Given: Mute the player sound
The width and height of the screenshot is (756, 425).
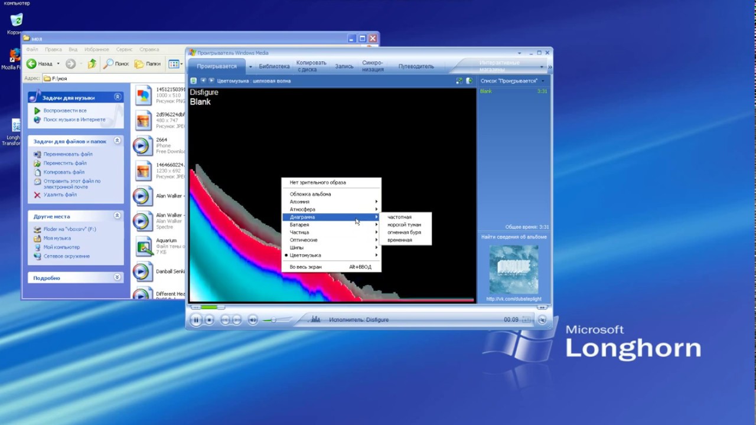Looking at the screenshot, I should click(253, 320).
